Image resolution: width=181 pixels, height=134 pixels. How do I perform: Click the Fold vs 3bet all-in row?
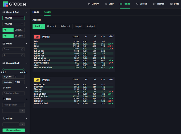tap(74, 68)
